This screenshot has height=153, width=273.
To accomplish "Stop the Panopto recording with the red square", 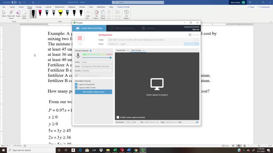I will 80,38.
